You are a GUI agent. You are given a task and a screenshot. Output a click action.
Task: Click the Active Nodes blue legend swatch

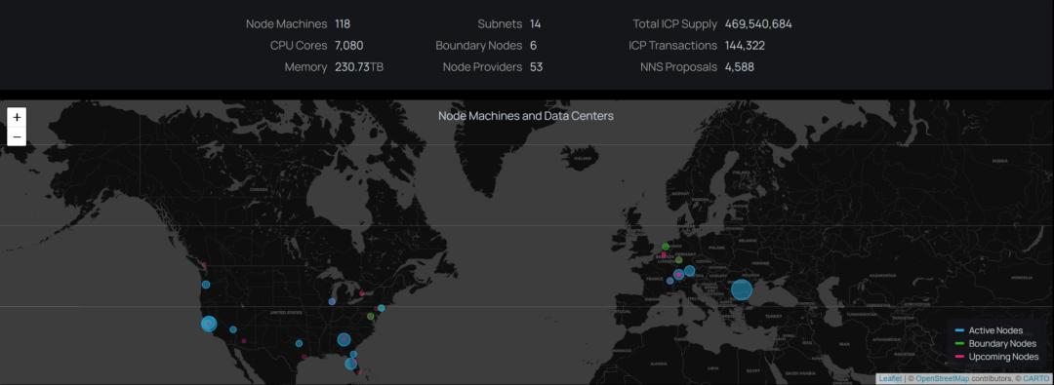coord(959,330)
